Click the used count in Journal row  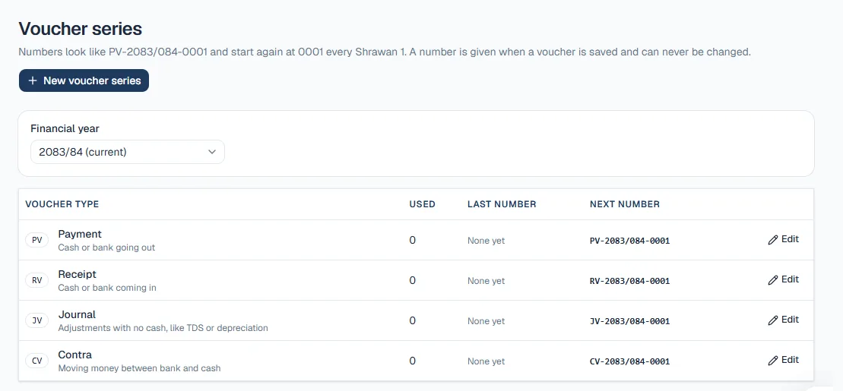(412, 320)
